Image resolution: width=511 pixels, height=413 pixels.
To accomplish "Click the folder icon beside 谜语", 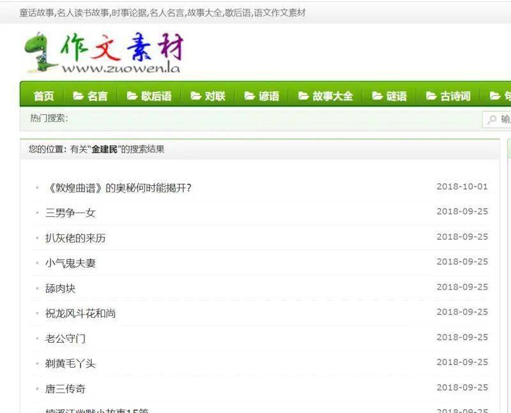I will pos(378,96).
